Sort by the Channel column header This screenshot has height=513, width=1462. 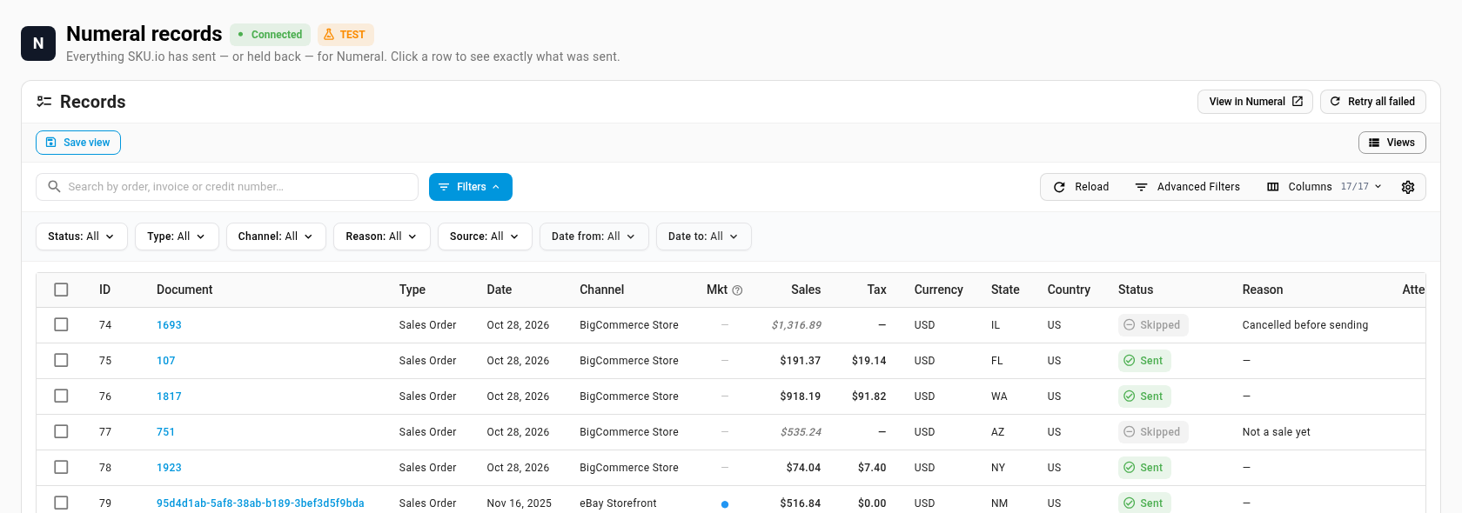click(x=602, y=290)
